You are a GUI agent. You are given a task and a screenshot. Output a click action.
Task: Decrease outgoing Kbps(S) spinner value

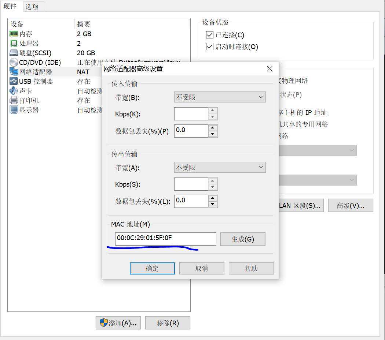[x=212, y=187]
